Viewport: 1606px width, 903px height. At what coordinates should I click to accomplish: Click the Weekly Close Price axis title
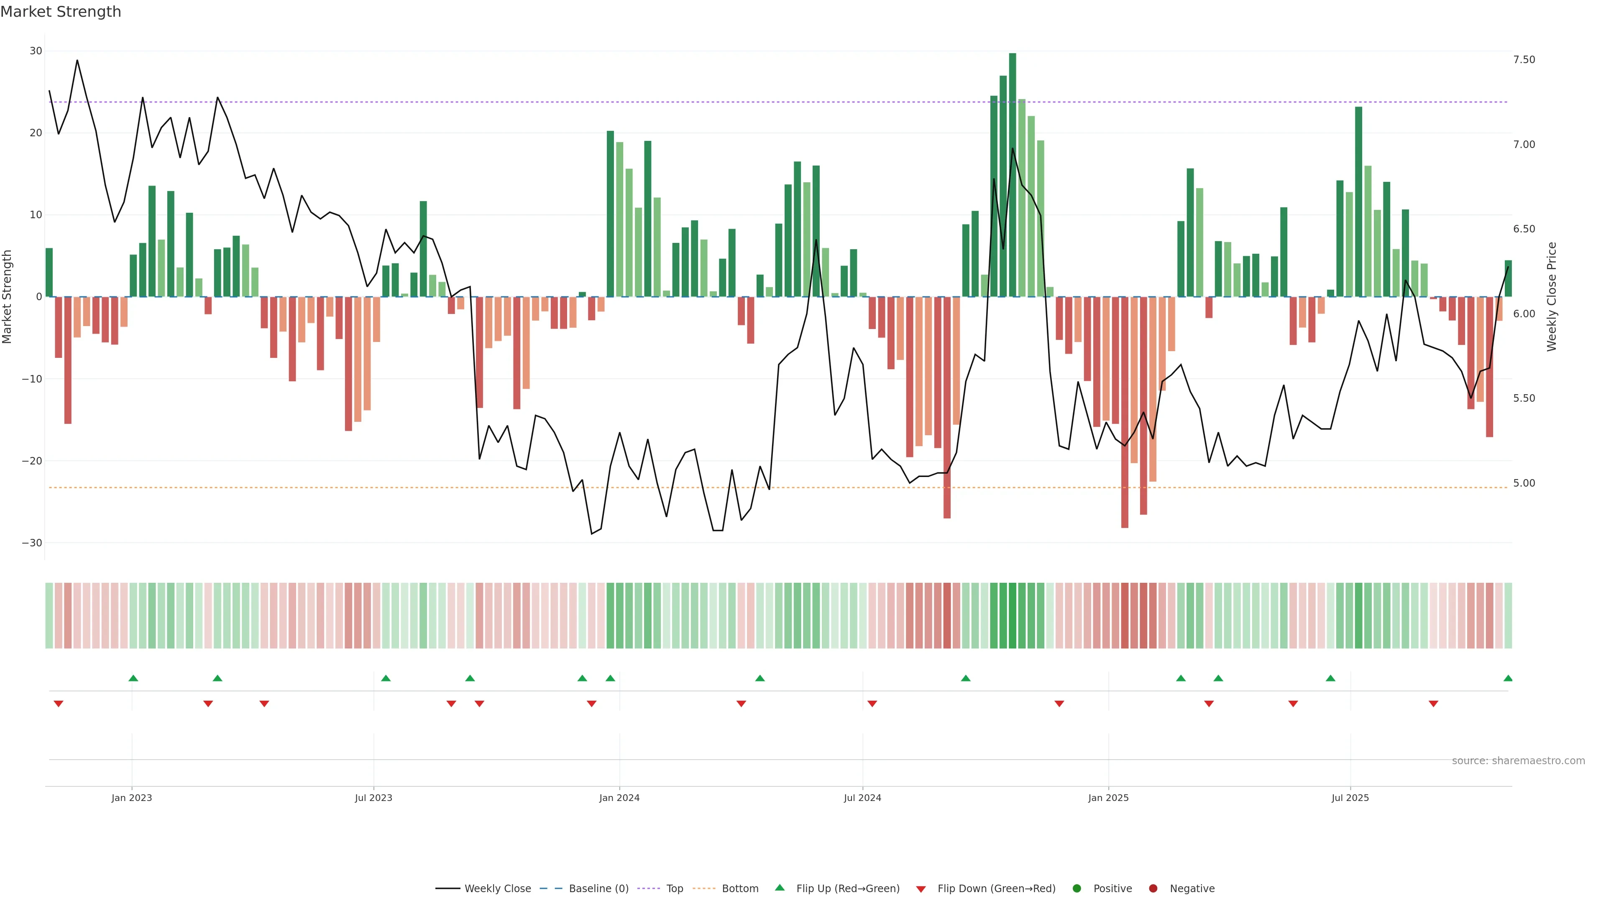click(x=1552, y=297)
